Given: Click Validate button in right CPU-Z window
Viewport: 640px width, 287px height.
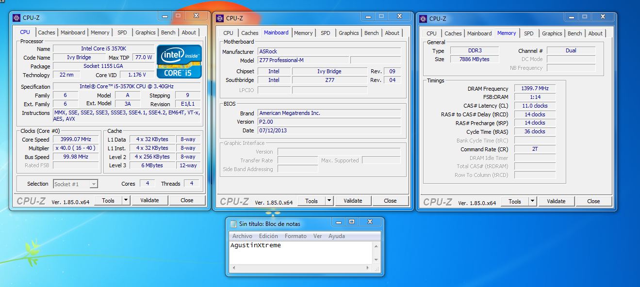Looking at the screenshot, I should (556, 201).
